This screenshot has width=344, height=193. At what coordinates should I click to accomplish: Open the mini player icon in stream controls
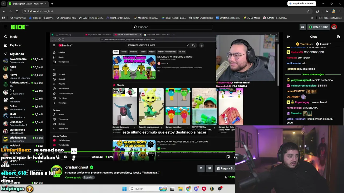tap(228, 157)
